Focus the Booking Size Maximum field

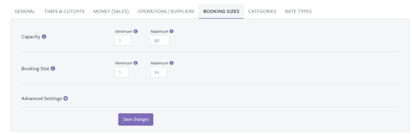(x=158, y=72)
